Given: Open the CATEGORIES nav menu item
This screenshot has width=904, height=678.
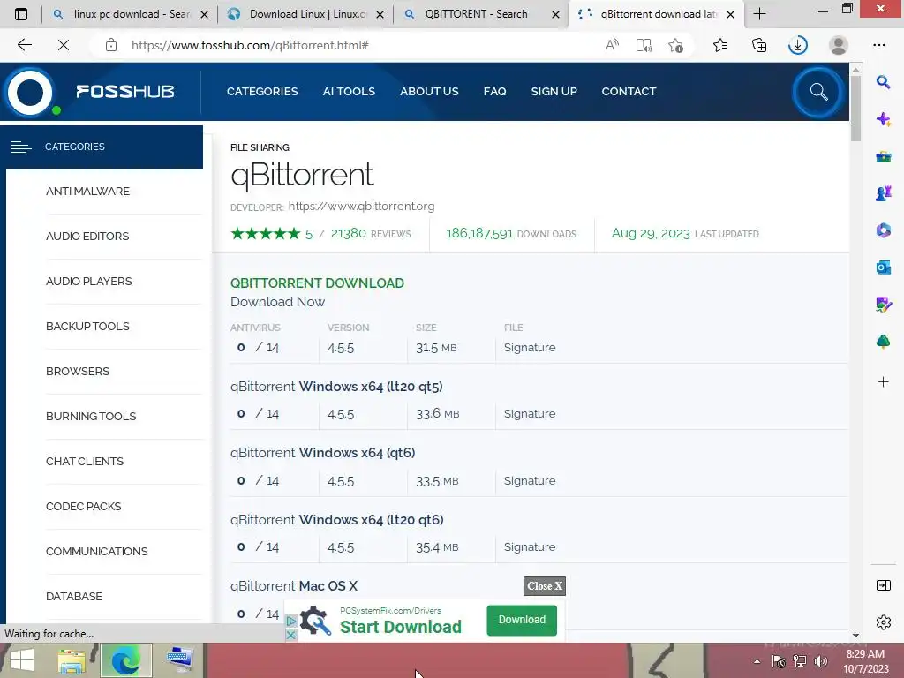Looking at the screenshot, I should pyautogui.click(x=262, y=91).
